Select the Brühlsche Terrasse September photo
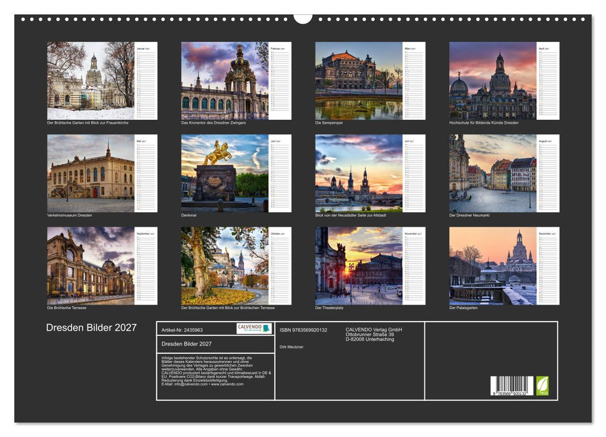This screenshot has width=606, height=437. click(x=91, y=266)
